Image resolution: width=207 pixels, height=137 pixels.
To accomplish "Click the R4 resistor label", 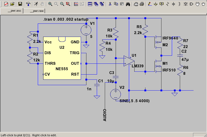I will click(108, 43).
